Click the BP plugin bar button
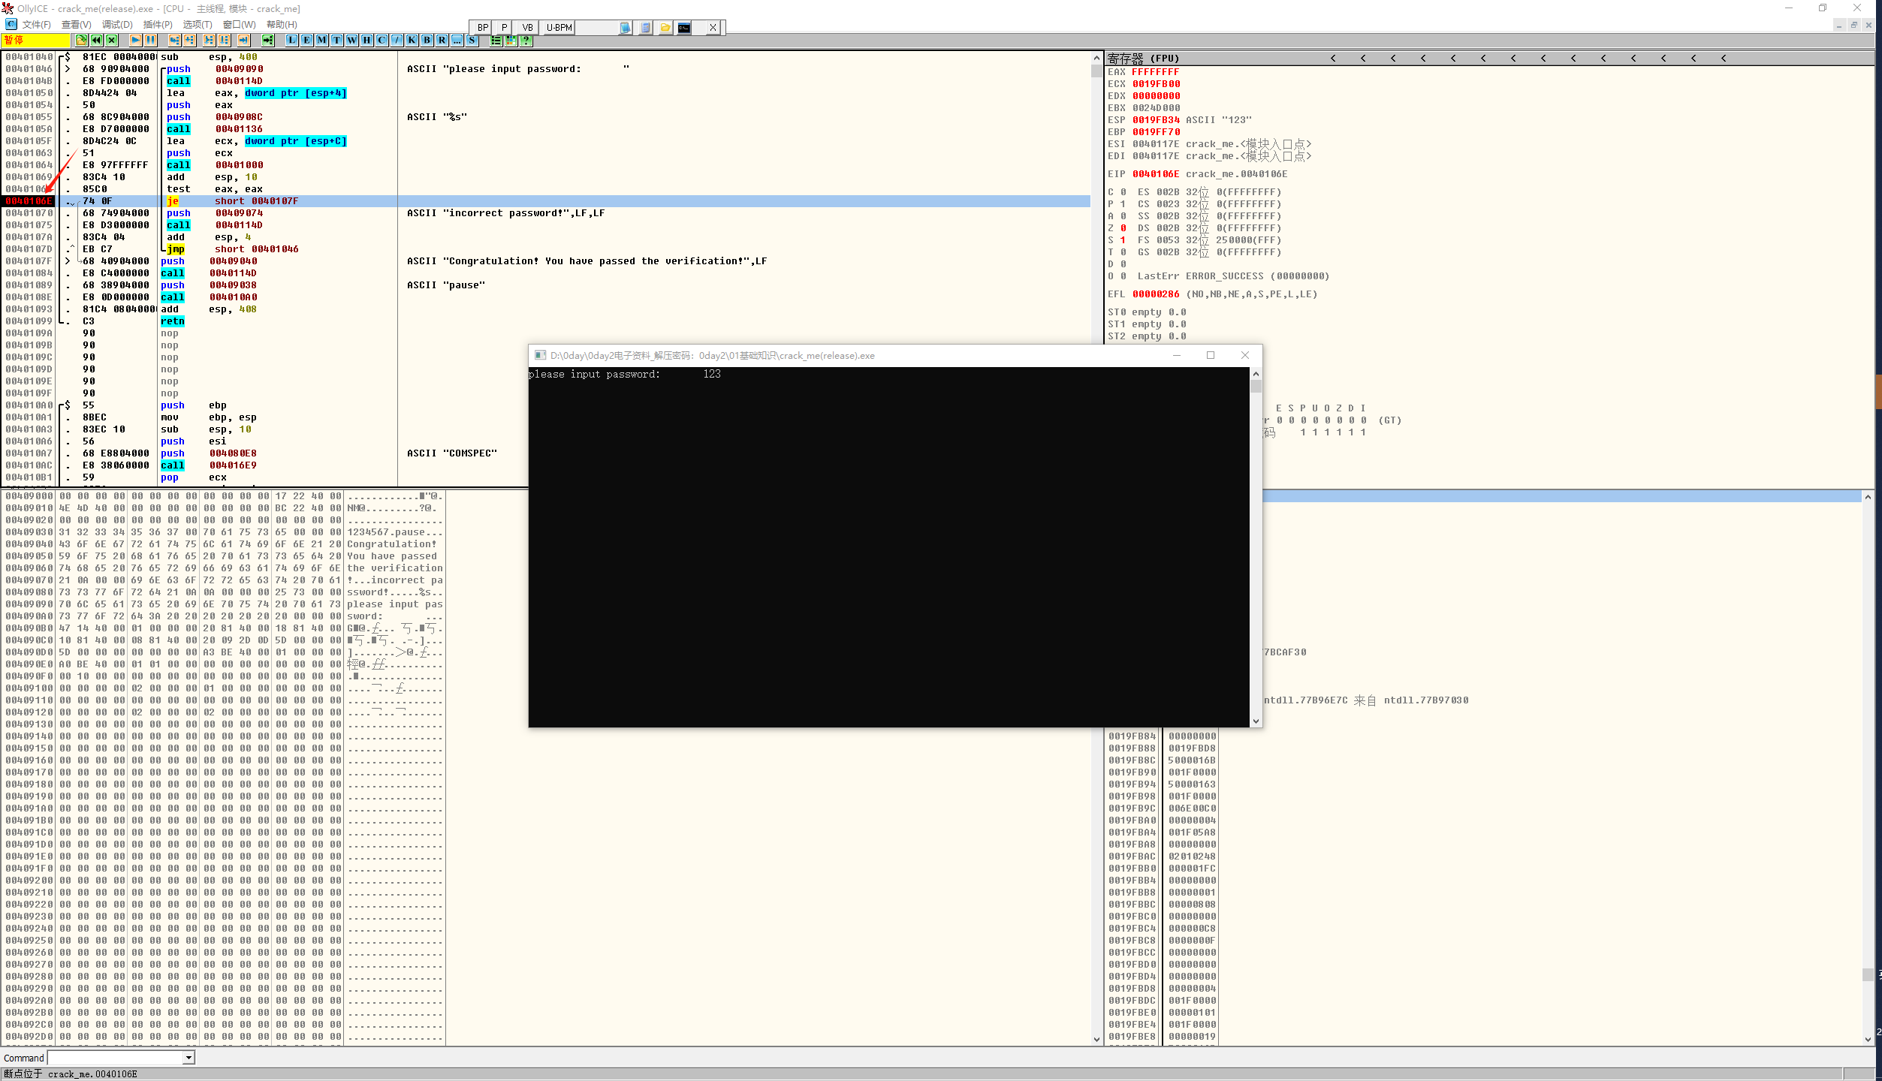 pyautogui.click(x=482, y=28)
